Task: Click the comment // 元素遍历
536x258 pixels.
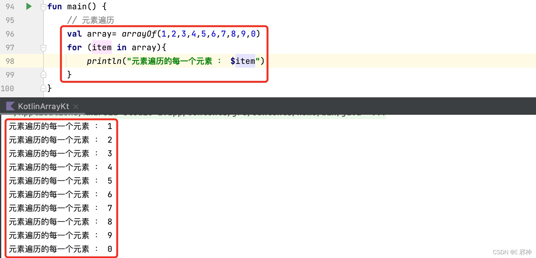Action: click(91, 20)
